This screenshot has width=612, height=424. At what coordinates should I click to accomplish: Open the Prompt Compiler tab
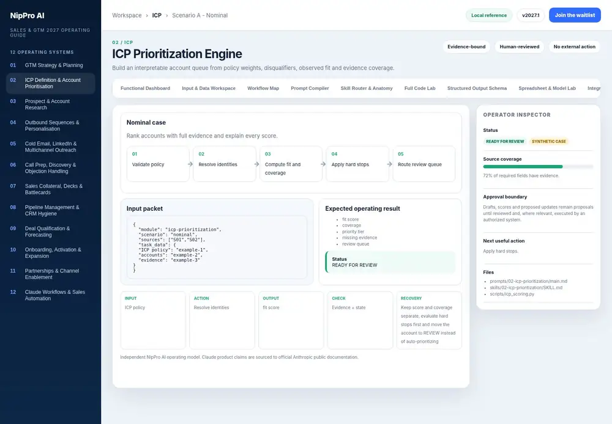point(310,89)
